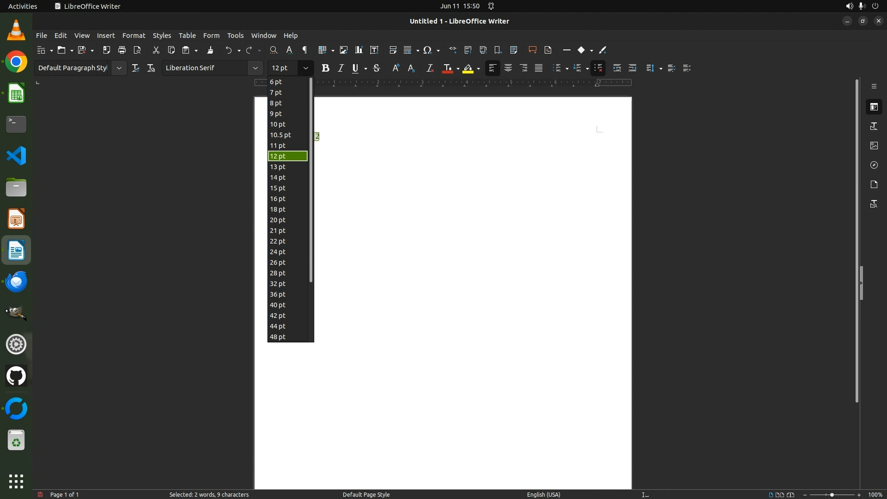
Task: Click the Strikethrough icon
Action: point(377,68)
